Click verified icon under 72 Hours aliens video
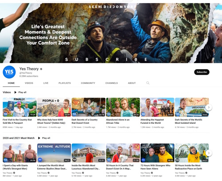The image size is (222, 181). click(x=152, y=173)
